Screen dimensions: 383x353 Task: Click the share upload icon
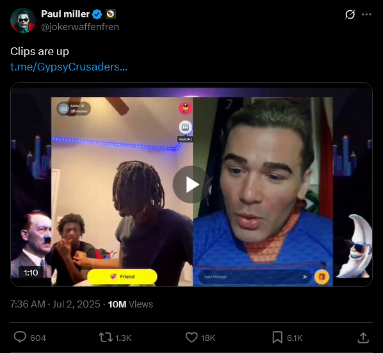coord(363,338)
